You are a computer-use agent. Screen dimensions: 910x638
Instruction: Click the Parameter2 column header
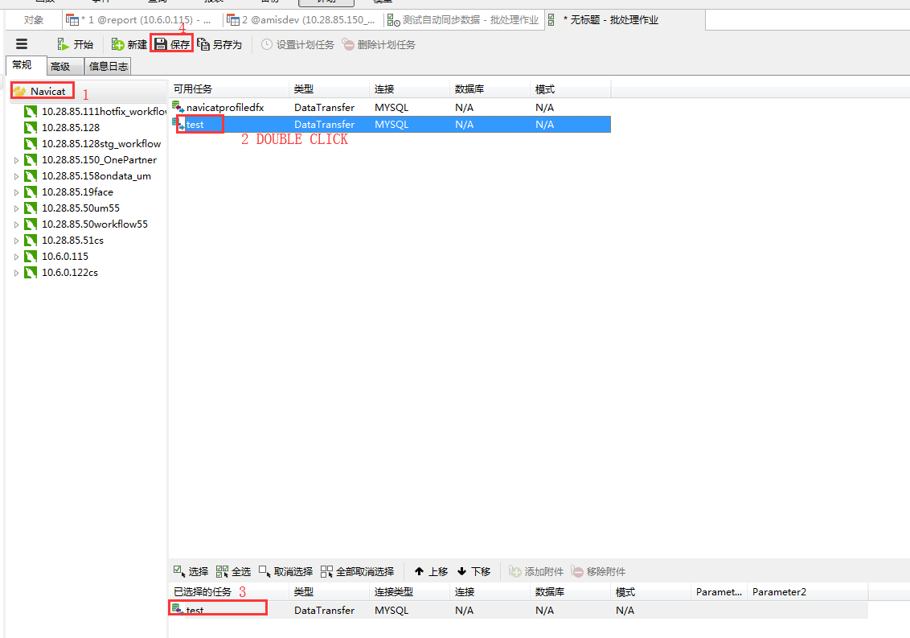click(x=807, y=592)
